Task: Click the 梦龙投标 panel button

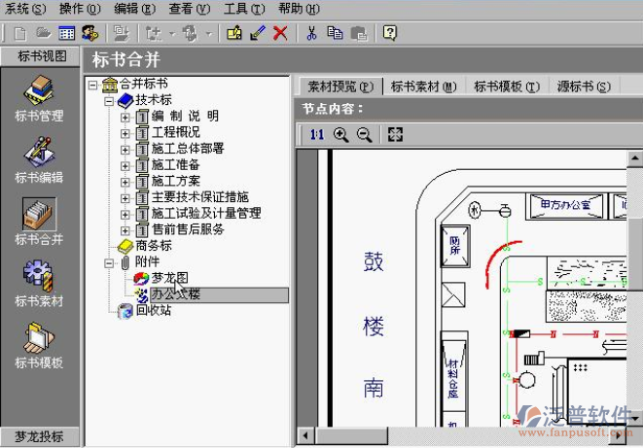Action: coord(39,436)
